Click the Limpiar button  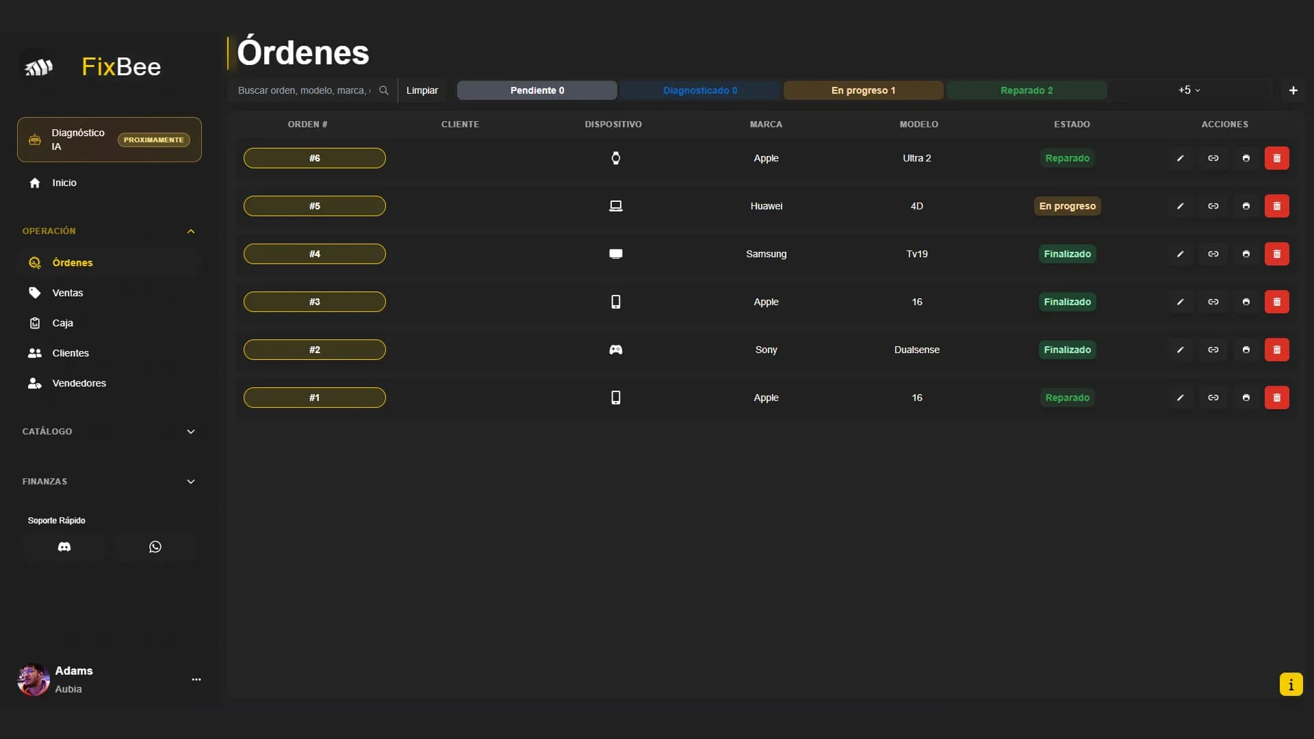(x=422, y=90)
